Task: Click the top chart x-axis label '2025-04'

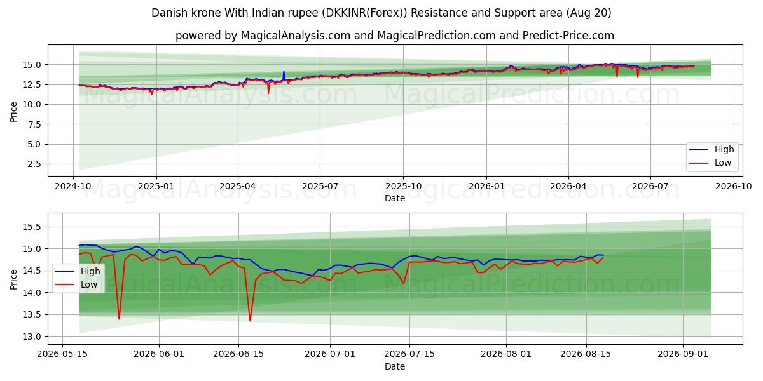Action: coord(238,186)
